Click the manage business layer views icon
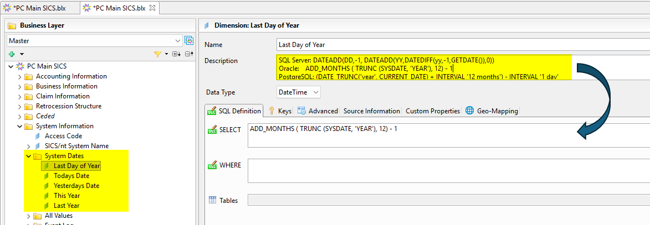The width and height of the screenshot is (650, 225). [x=189, y=40]
